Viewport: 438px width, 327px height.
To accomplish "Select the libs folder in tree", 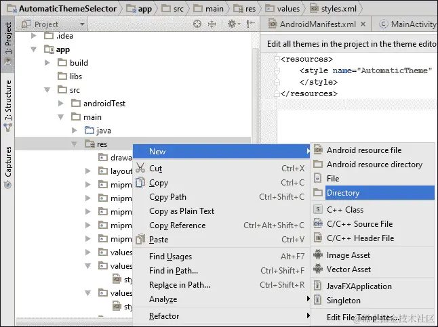I will click(x=70, y=77).
